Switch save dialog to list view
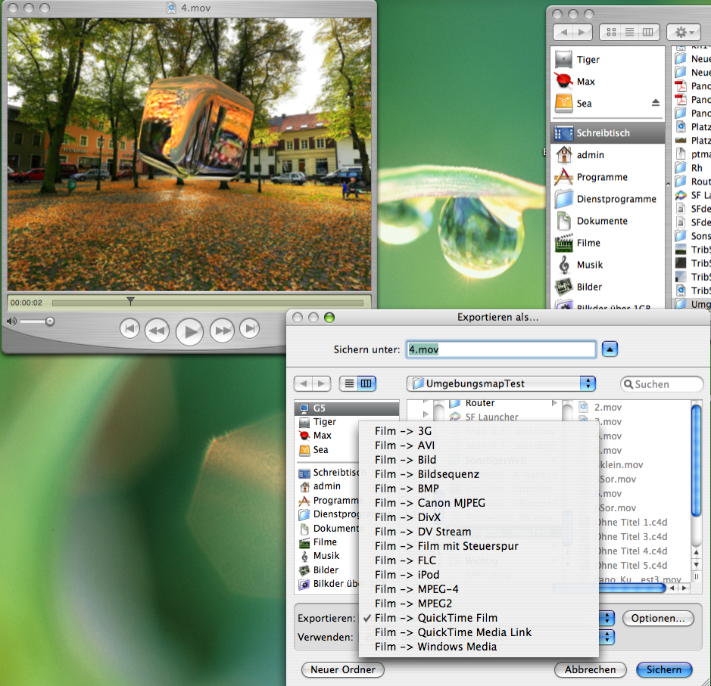The width and height of the screenshot is (711, 686). (349, 383)
